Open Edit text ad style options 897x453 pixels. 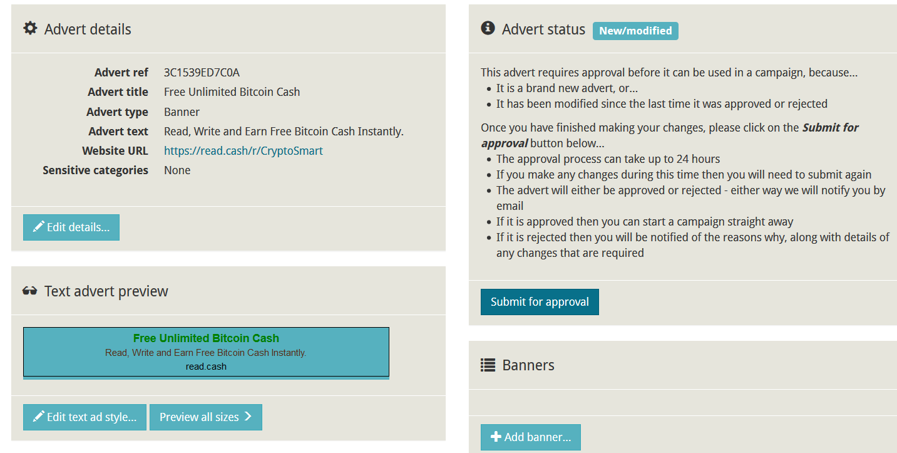[85, 417]
